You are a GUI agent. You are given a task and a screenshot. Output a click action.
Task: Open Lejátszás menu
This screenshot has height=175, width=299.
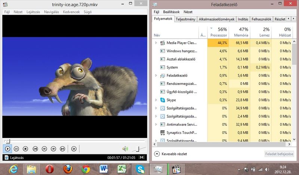(x=33, y=12)
